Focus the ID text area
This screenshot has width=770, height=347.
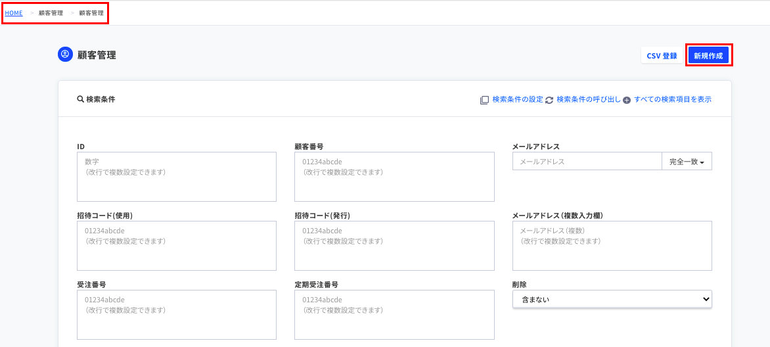[x=177, y=177]
